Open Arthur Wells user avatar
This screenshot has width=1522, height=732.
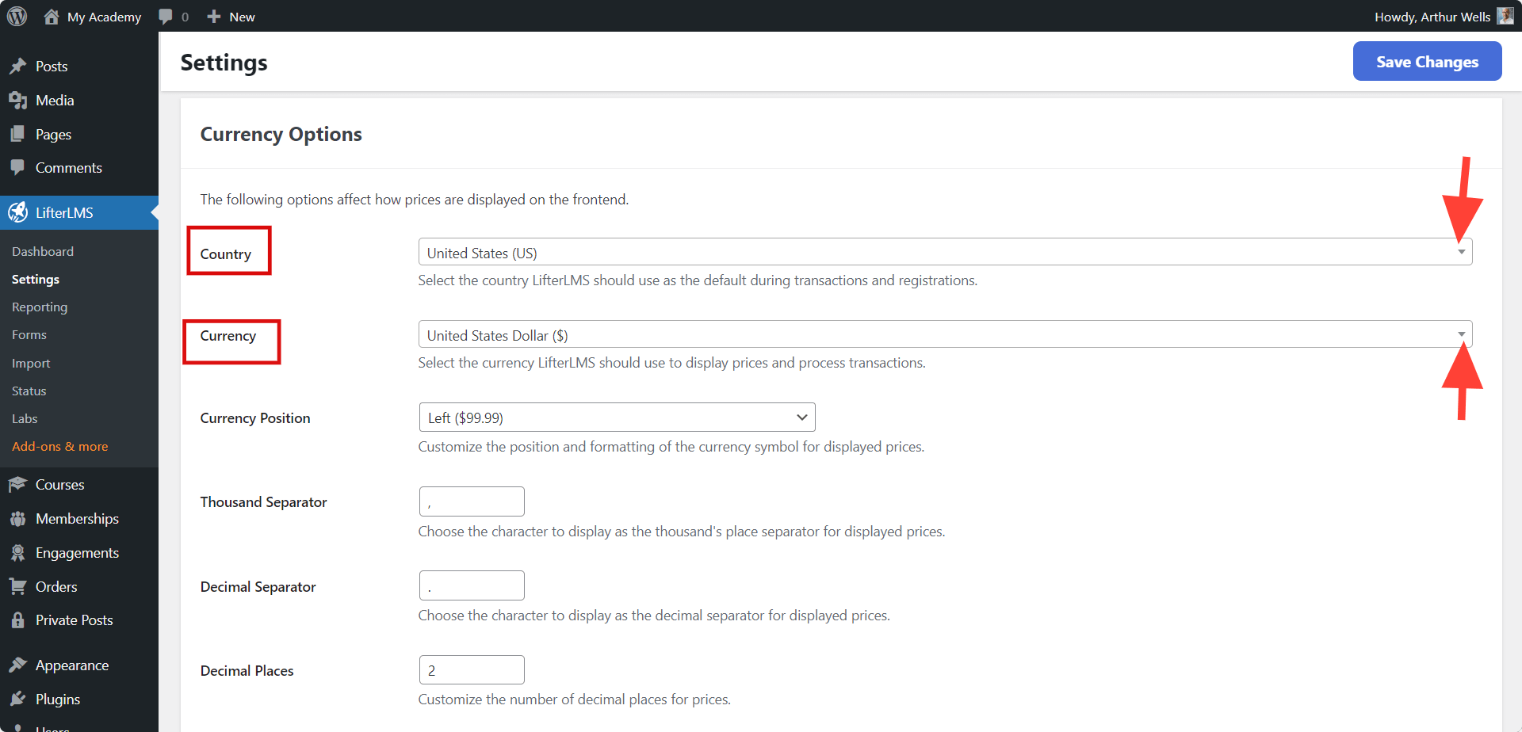(1505, 17)
